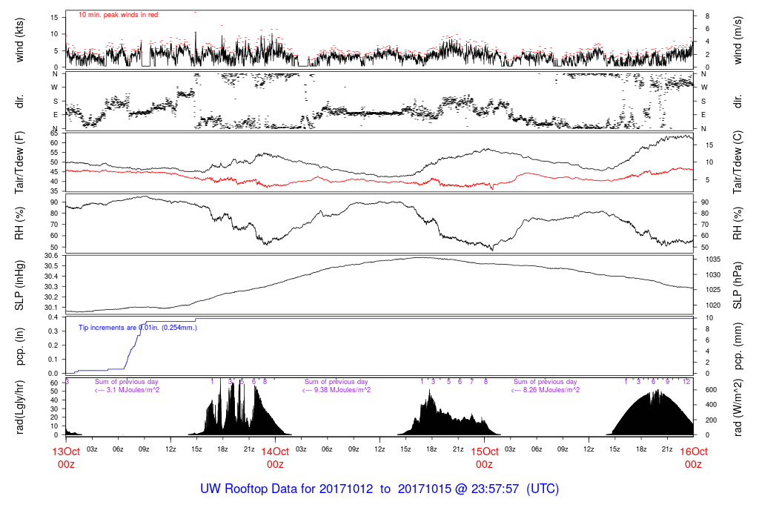Image resolution: width=759 pixels, height=519 pixels.
Task: Click the 'Tair/Tdew (C)' axis label
Action: (x=738, y=162)
